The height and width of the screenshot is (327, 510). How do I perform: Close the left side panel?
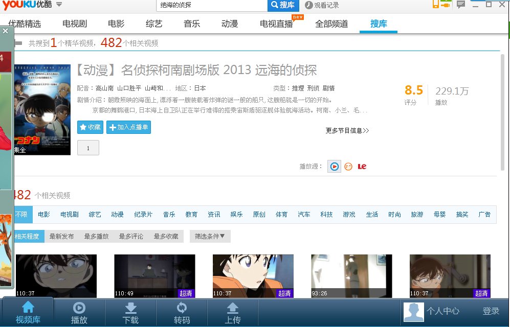(x=5, y=31)
